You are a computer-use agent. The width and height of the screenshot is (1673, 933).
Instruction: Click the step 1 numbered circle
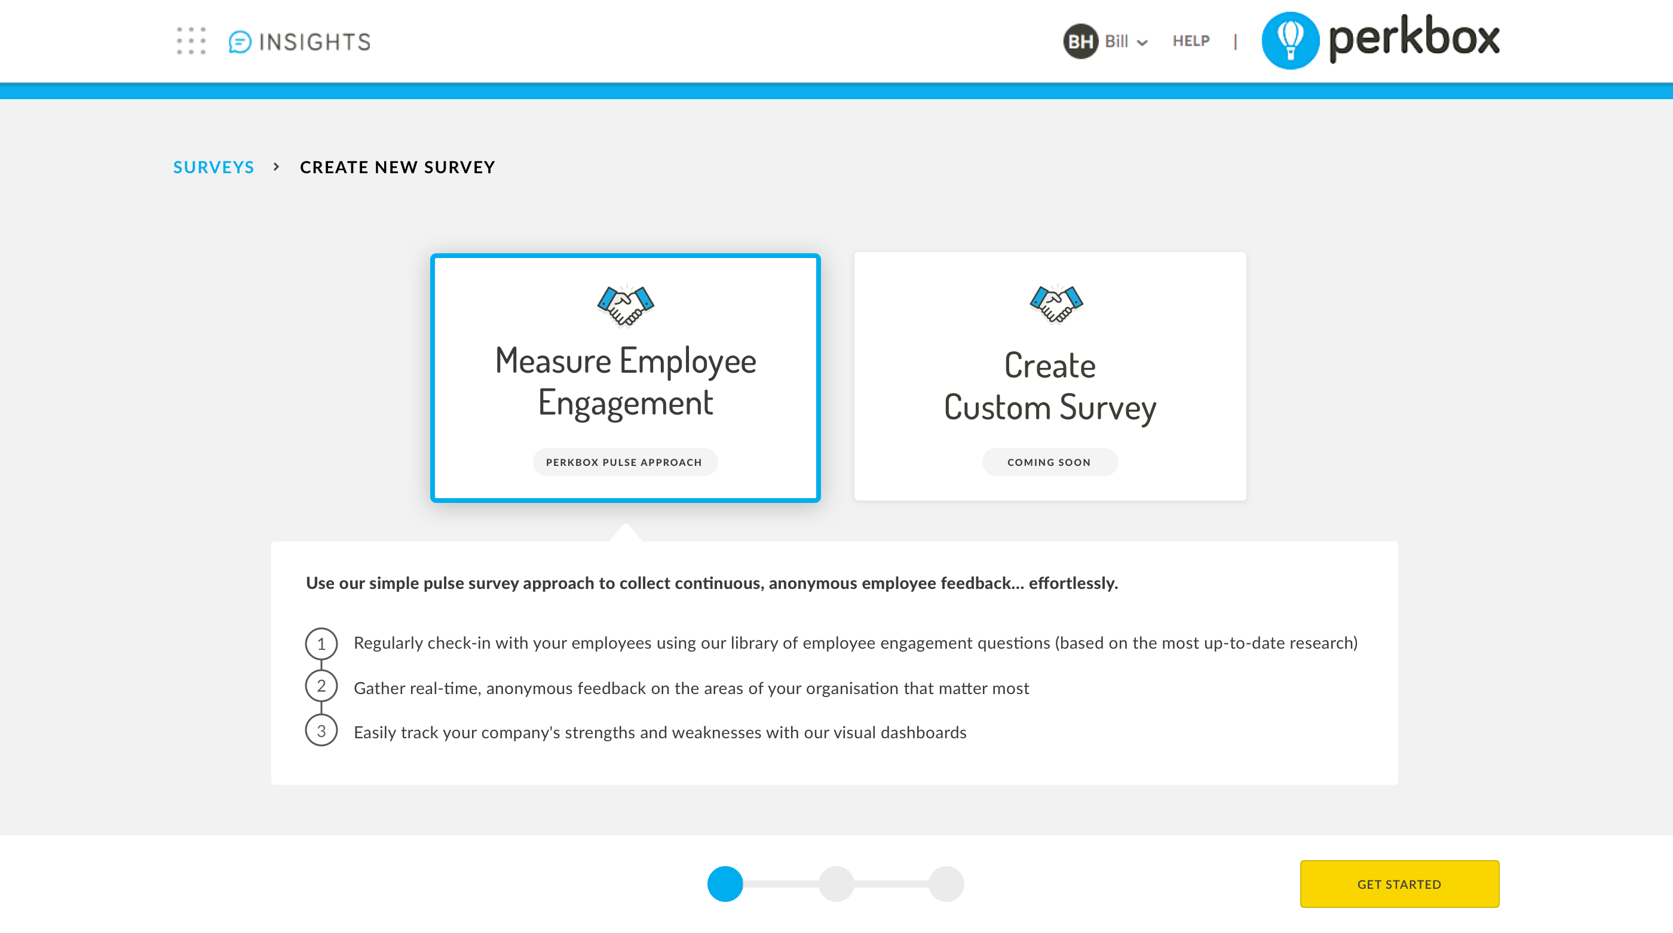click(x=321, y=643)
